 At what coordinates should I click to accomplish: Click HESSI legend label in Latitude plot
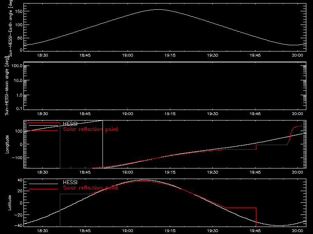70,182
